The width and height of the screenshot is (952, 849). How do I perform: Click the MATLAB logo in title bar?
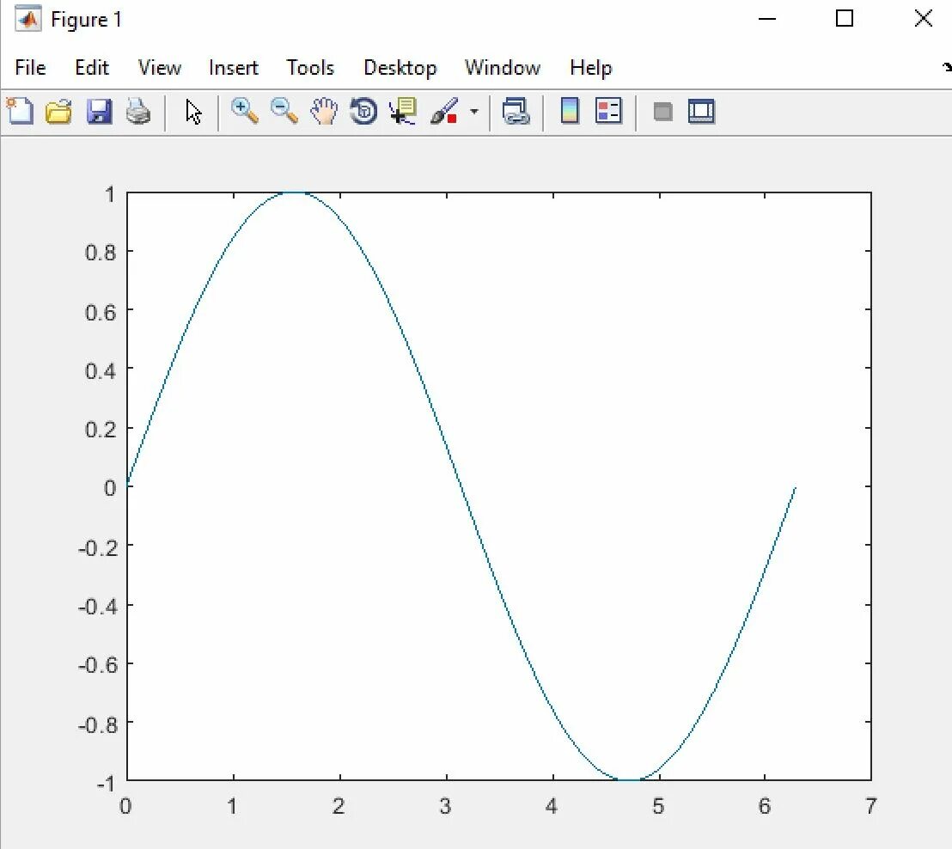[28, 19]
